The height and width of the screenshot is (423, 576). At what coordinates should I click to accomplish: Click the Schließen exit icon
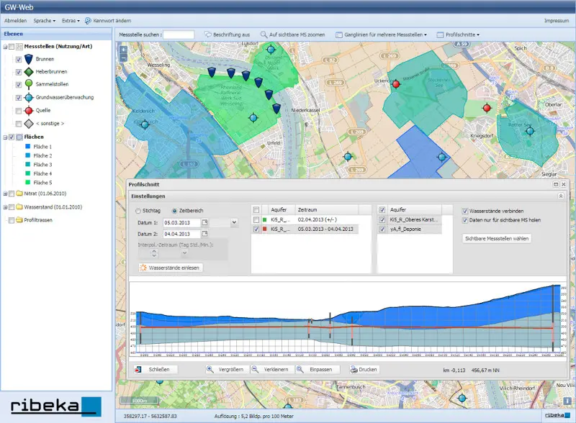[x=138, y=369]
